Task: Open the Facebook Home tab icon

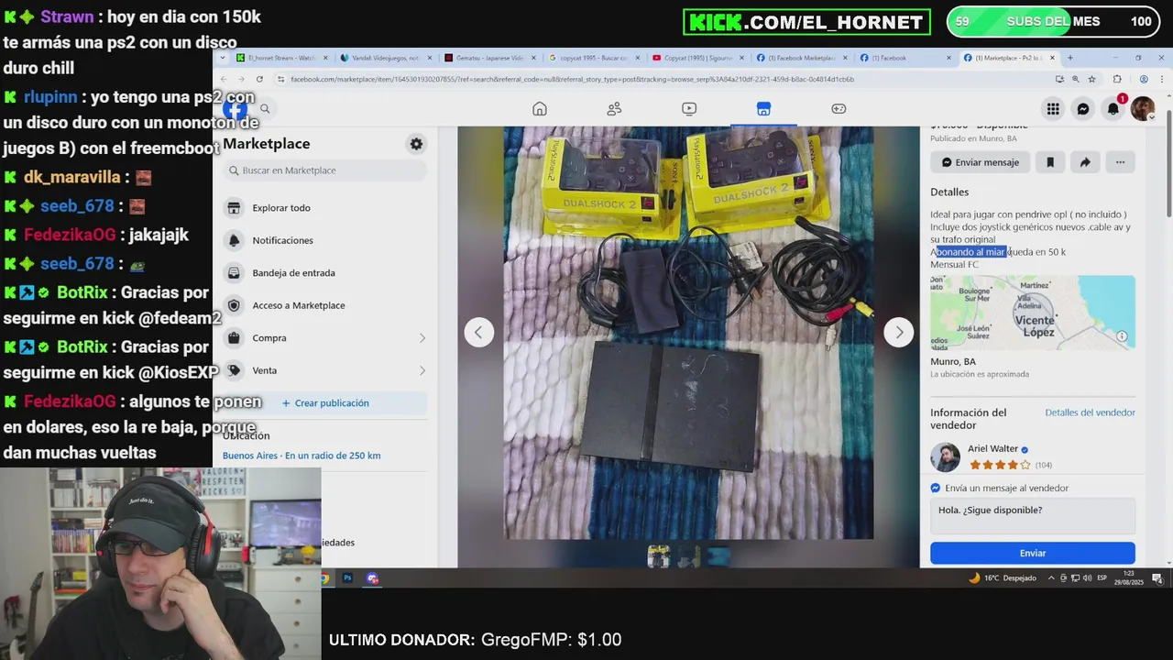Action: 540,109
